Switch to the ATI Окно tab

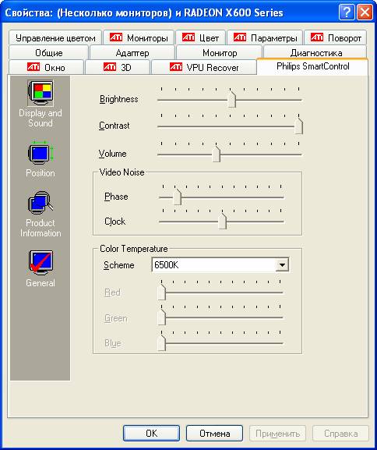[46, 67]
